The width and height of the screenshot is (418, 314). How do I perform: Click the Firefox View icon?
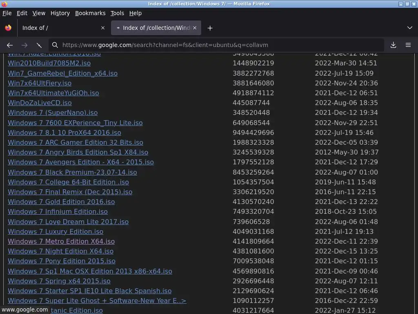coord(8,28)
